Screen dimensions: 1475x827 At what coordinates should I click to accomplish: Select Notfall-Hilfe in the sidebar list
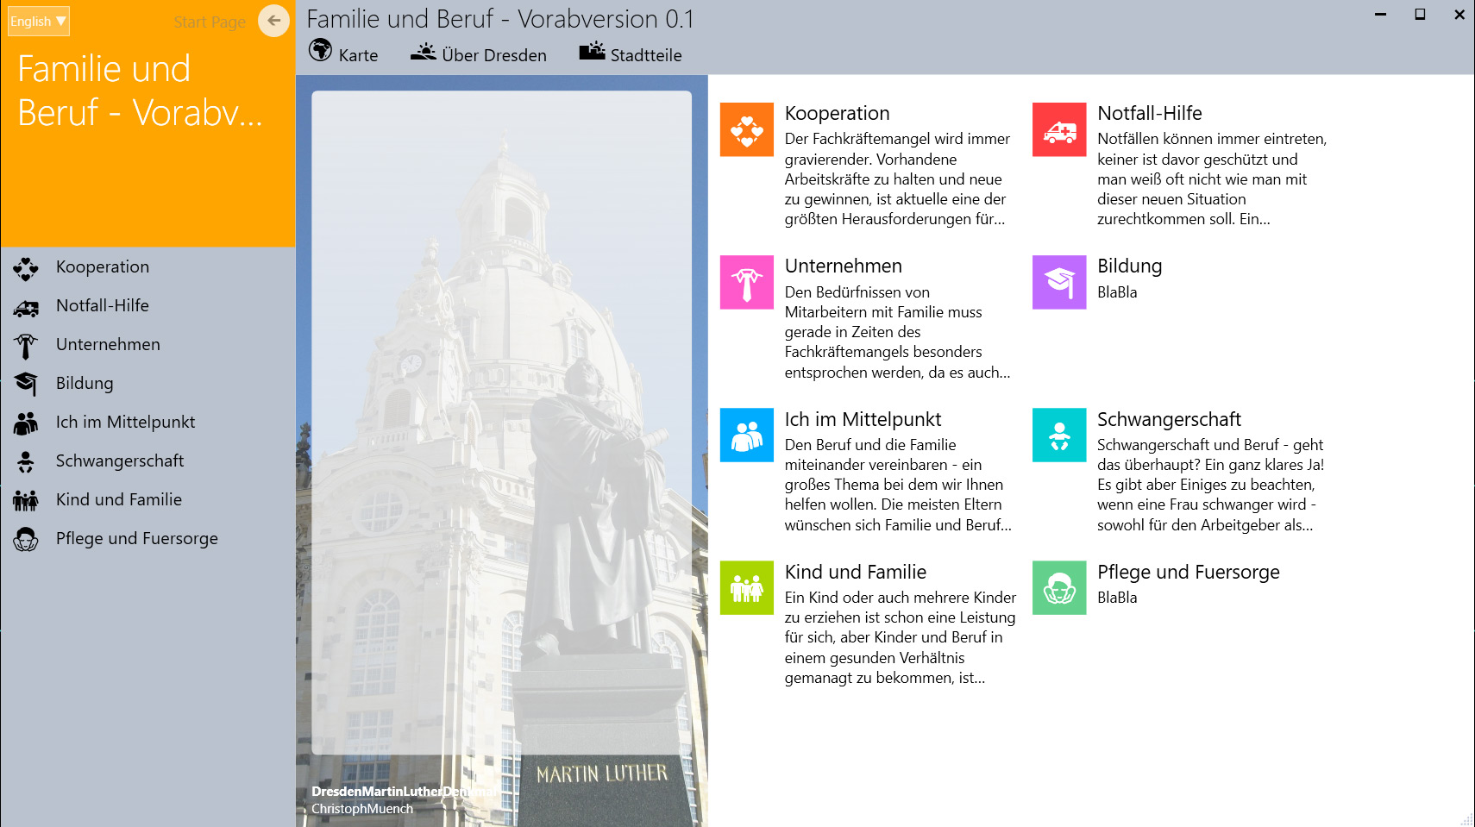tap(103, 306)
